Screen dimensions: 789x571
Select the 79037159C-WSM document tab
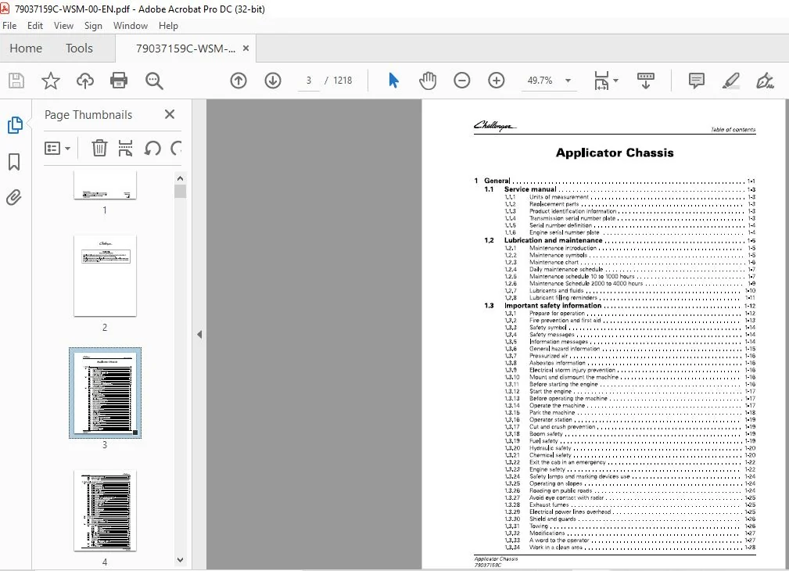[x=185, y=48]
